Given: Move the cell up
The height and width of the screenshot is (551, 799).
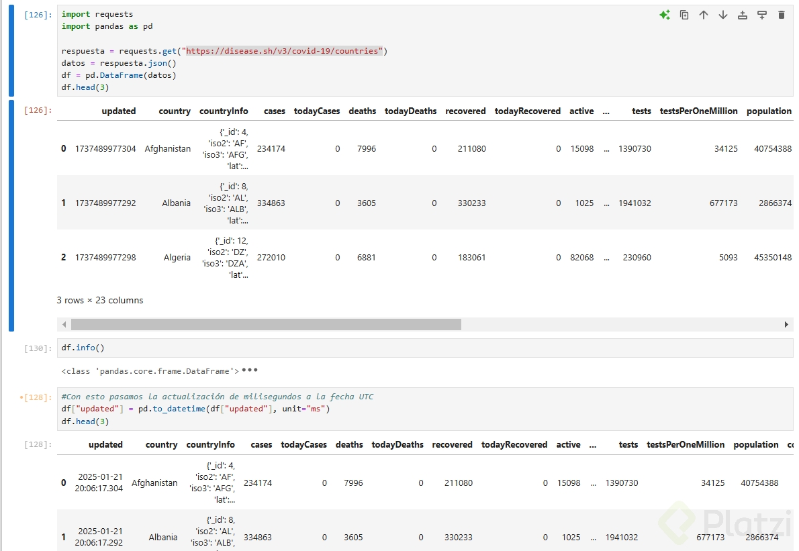Looking at the screenshot, I should (x=704, y=15).
